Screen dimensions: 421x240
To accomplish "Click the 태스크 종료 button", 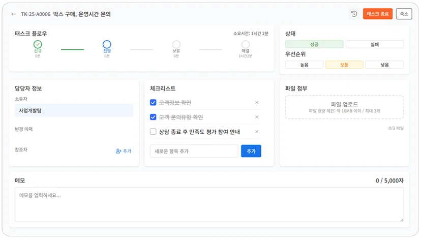I will point(378,14).
